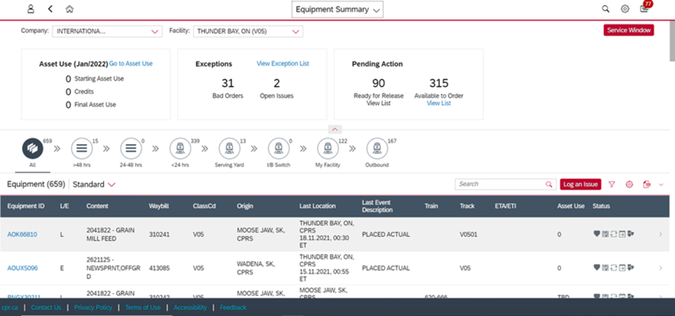The height and width of the screenshot is (316, 675).
Task: Click the magnifier in the equipment search box
Action: coord(549,185)
